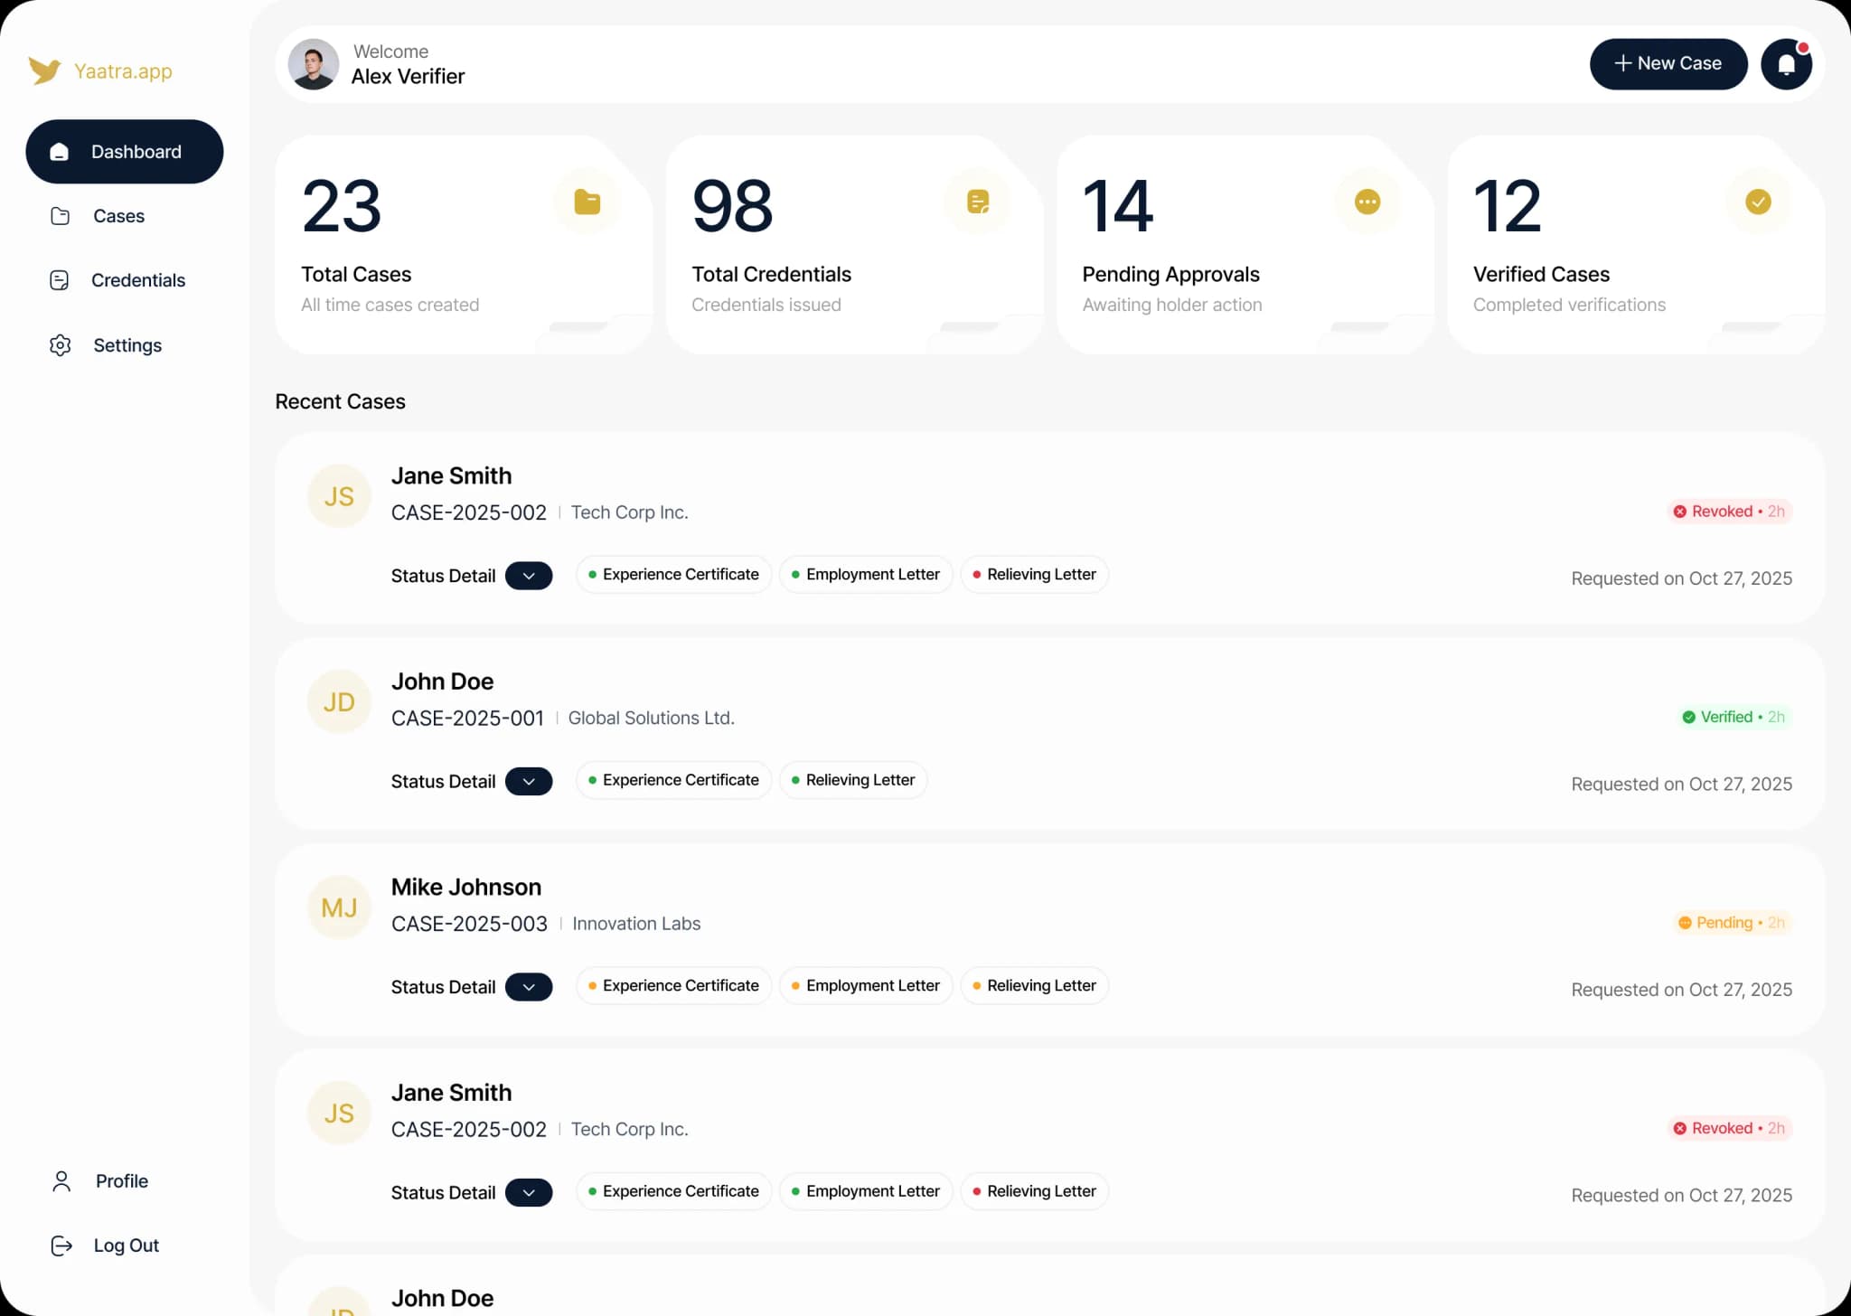
Task: Click the Log Out icon in sidebar
Action: click(61, 1245)
